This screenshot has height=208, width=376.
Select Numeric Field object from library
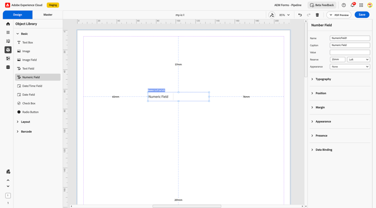38,77
